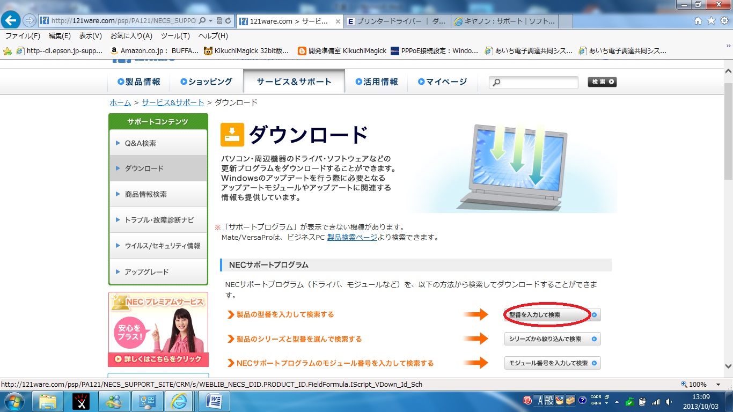Select the サービス&サポート navigation tab

click(294, 82)
